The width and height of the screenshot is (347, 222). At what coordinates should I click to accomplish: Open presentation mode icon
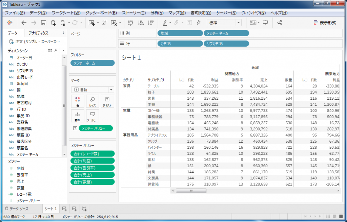coord(265,23)
